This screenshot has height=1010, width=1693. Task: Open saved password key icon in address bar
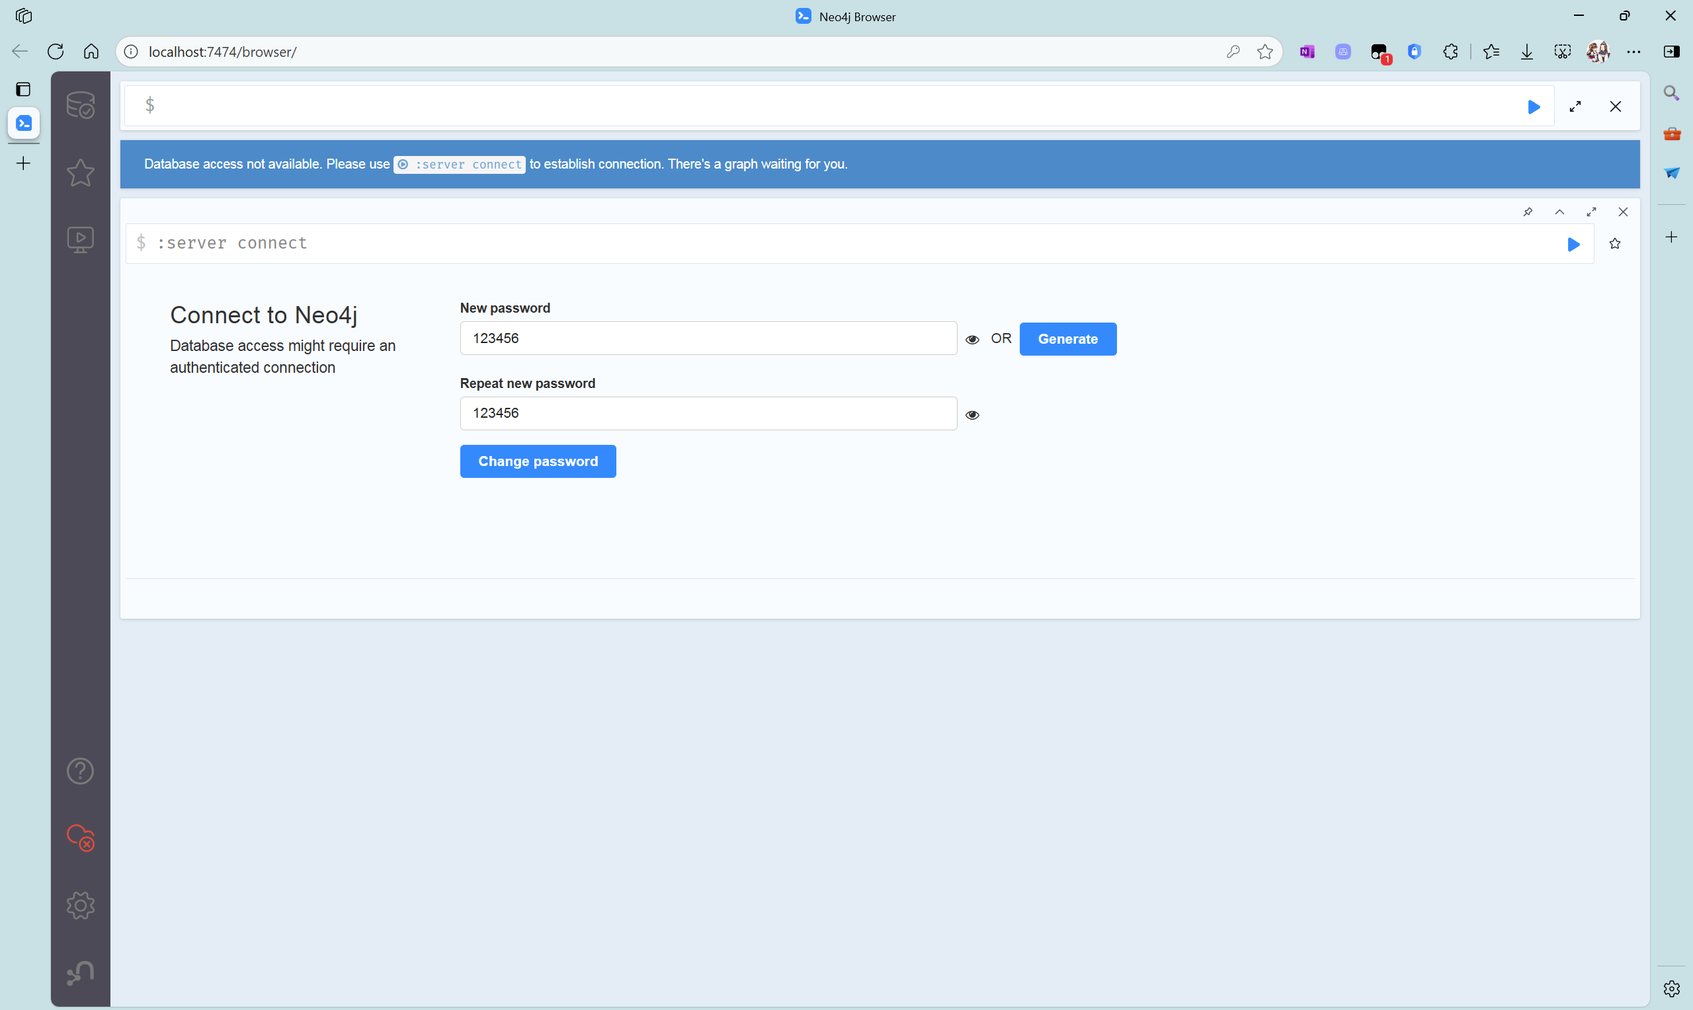(1233, 52)
